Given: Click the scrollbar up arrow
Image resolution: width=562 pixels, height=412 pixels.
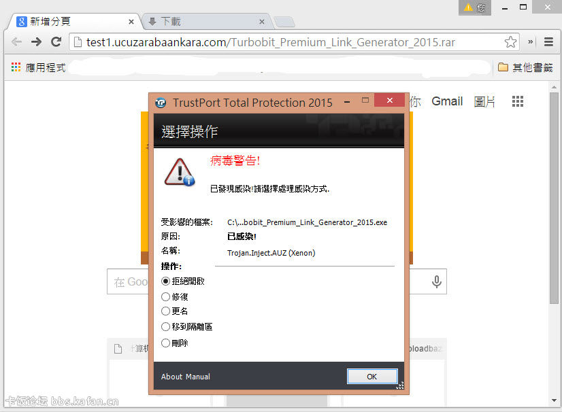Looking at the screenshot, I should click(x=554, y=87).
